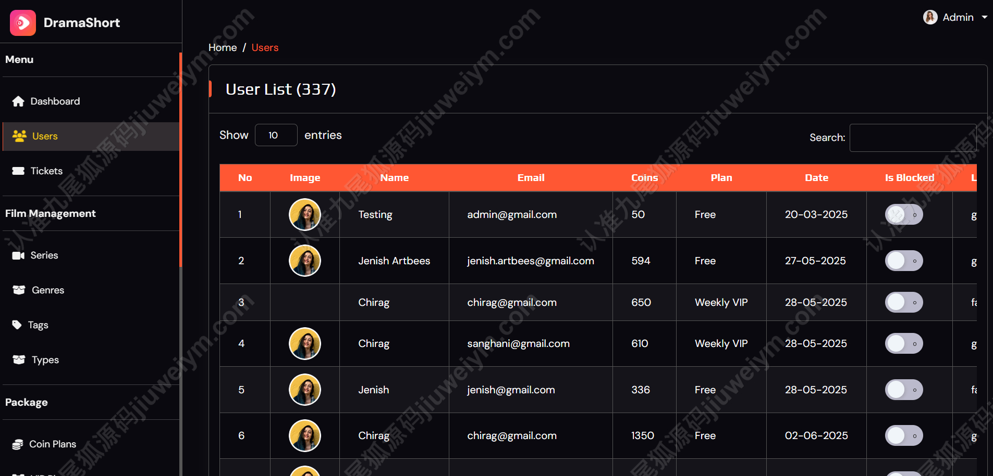The image size is (993, 476).
Task: Toggle Is Blocked for Testing user
Action: coord(904,214)
